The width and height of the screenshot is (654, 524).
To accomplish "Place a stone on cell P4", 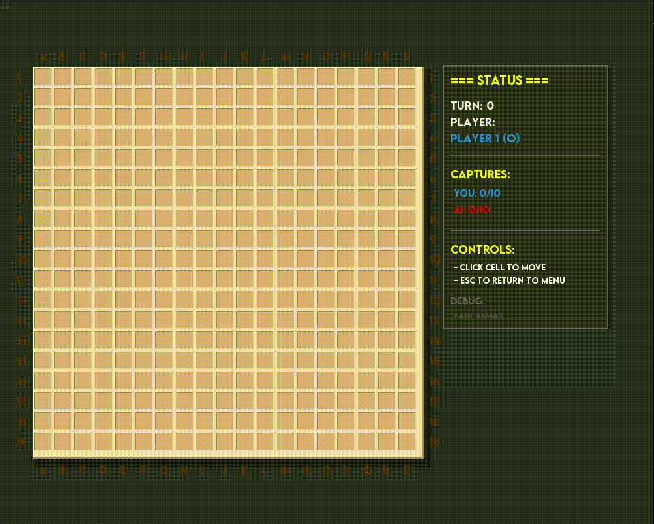I will click(346, 137).
